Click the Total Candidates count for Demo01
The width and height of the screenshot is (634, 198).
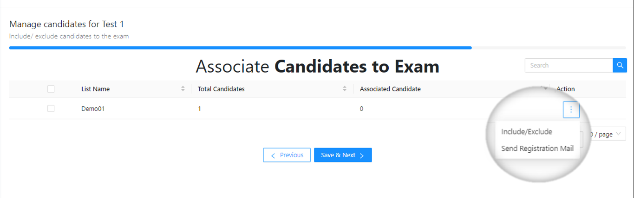pos(200,109)
